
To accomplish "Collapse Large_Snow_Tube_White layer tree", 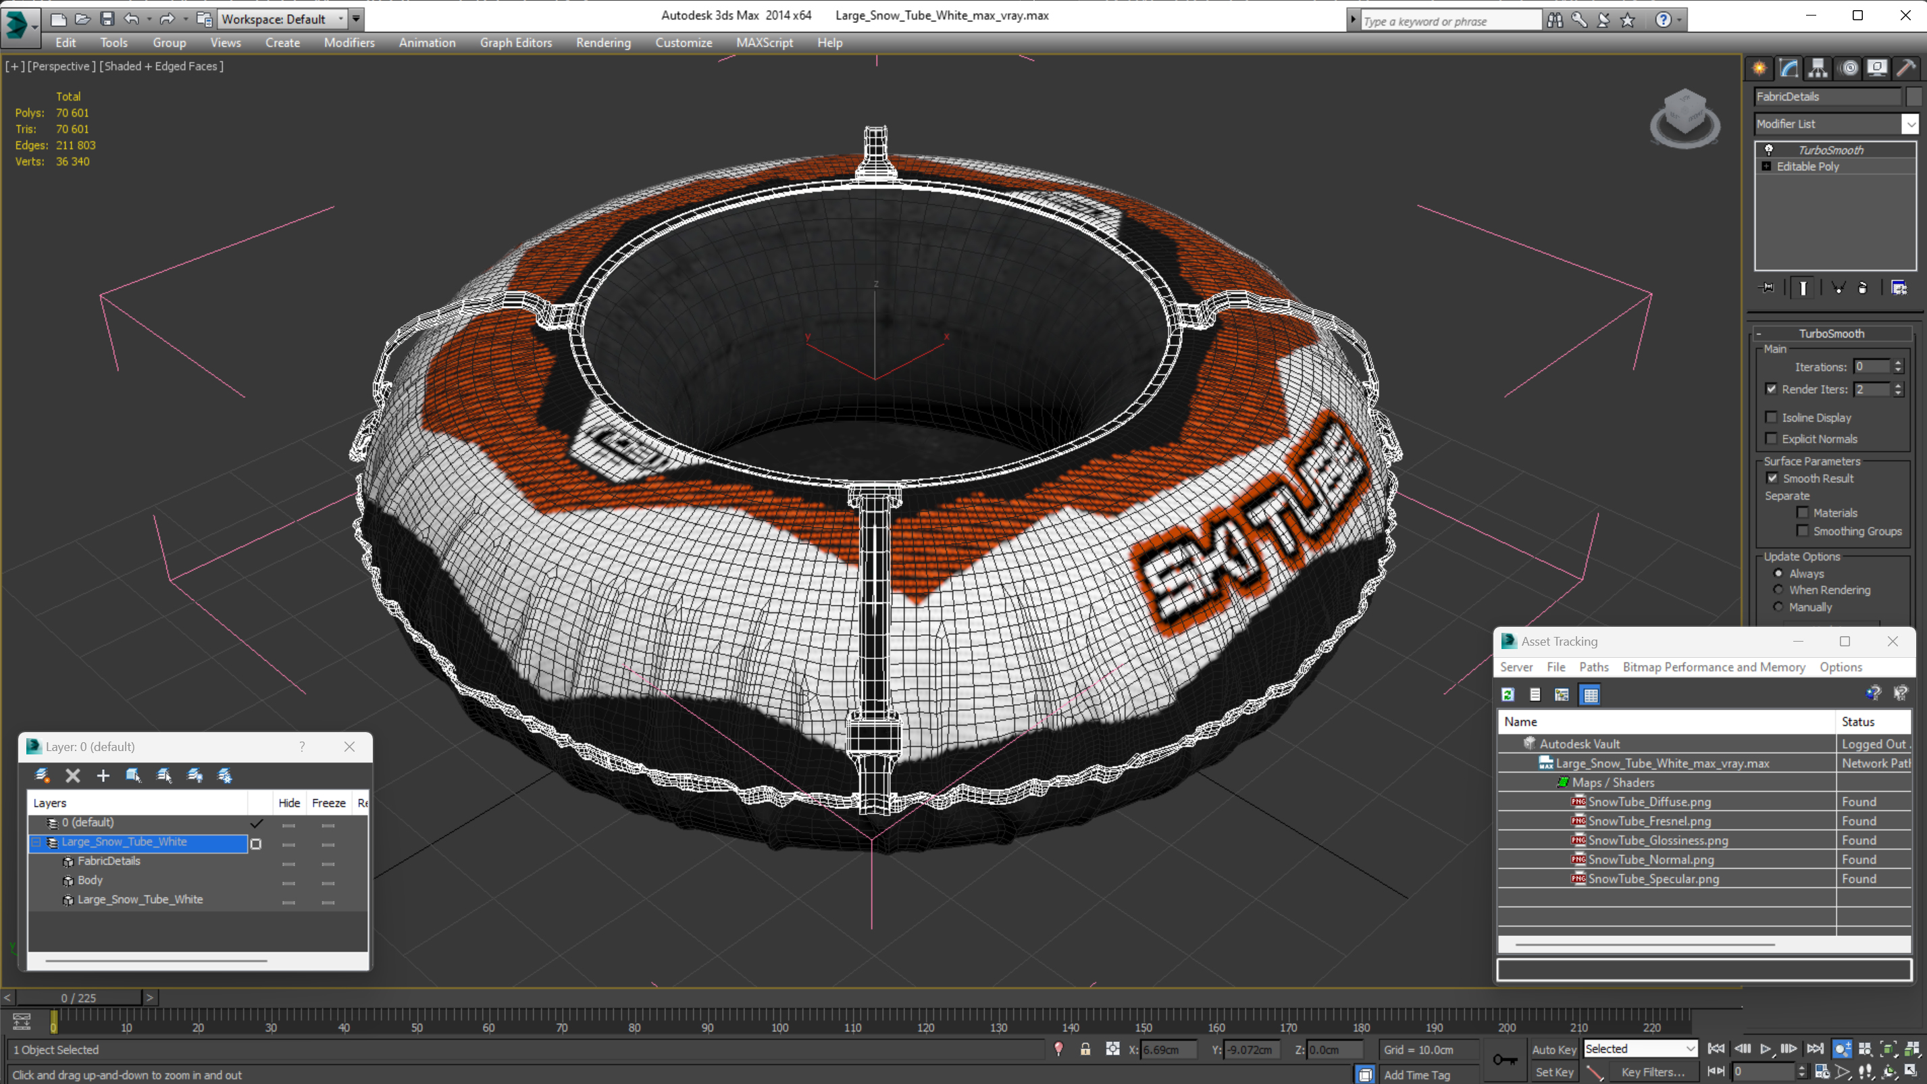I will 35,842.
